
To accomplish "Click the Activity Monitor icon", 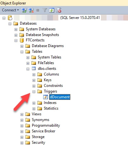I will (x=59, y=10).
